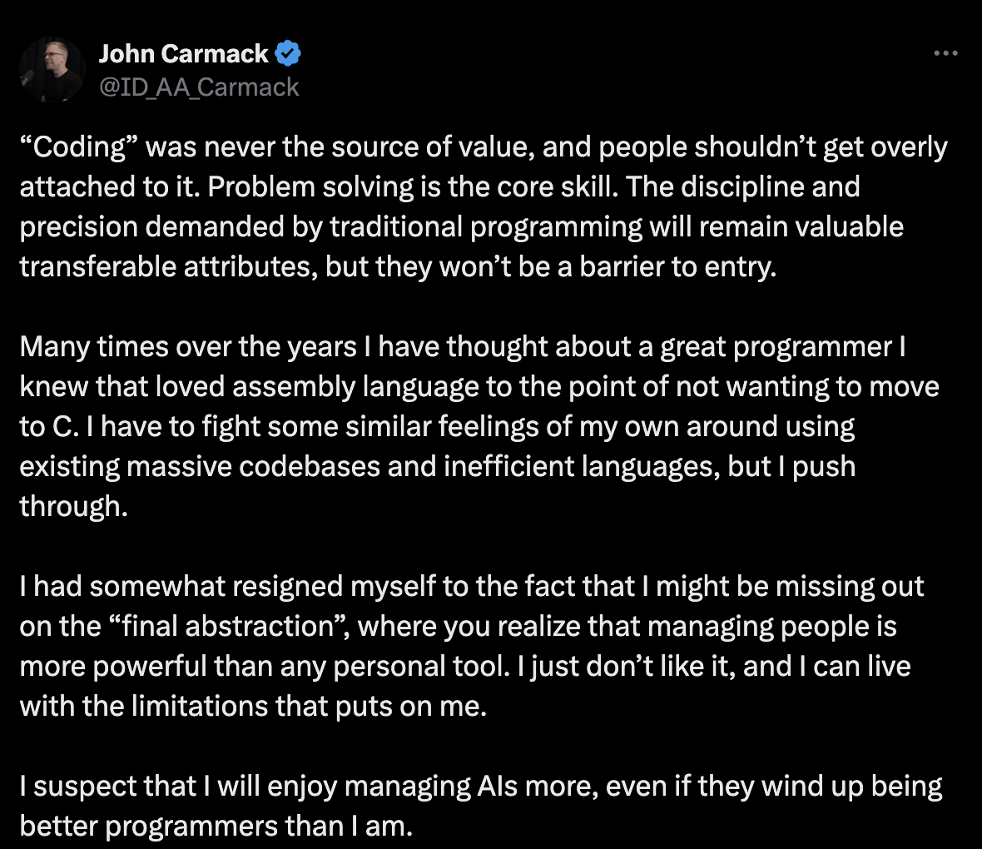Click John Carmack's profile avatar

coord(52,70)
